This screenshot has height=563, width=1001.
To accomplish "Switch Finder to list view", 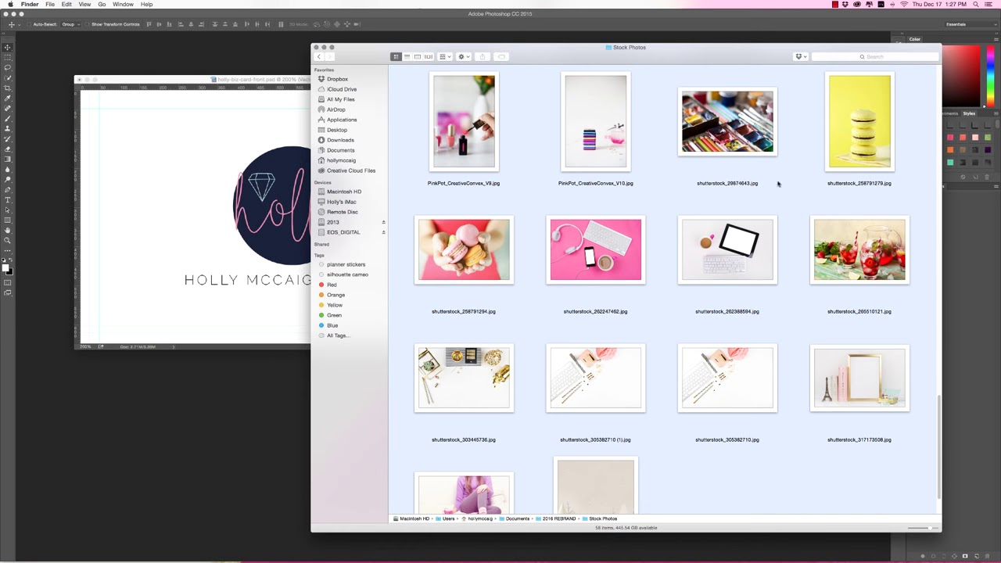I will 407,56.
